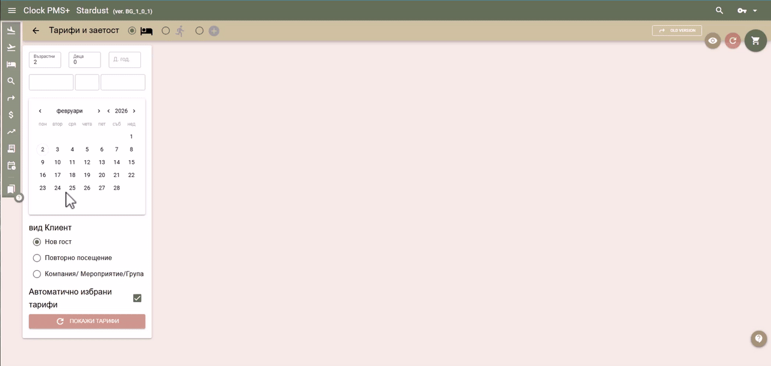Toggle the eye visibility button

(x=713, y=40)
